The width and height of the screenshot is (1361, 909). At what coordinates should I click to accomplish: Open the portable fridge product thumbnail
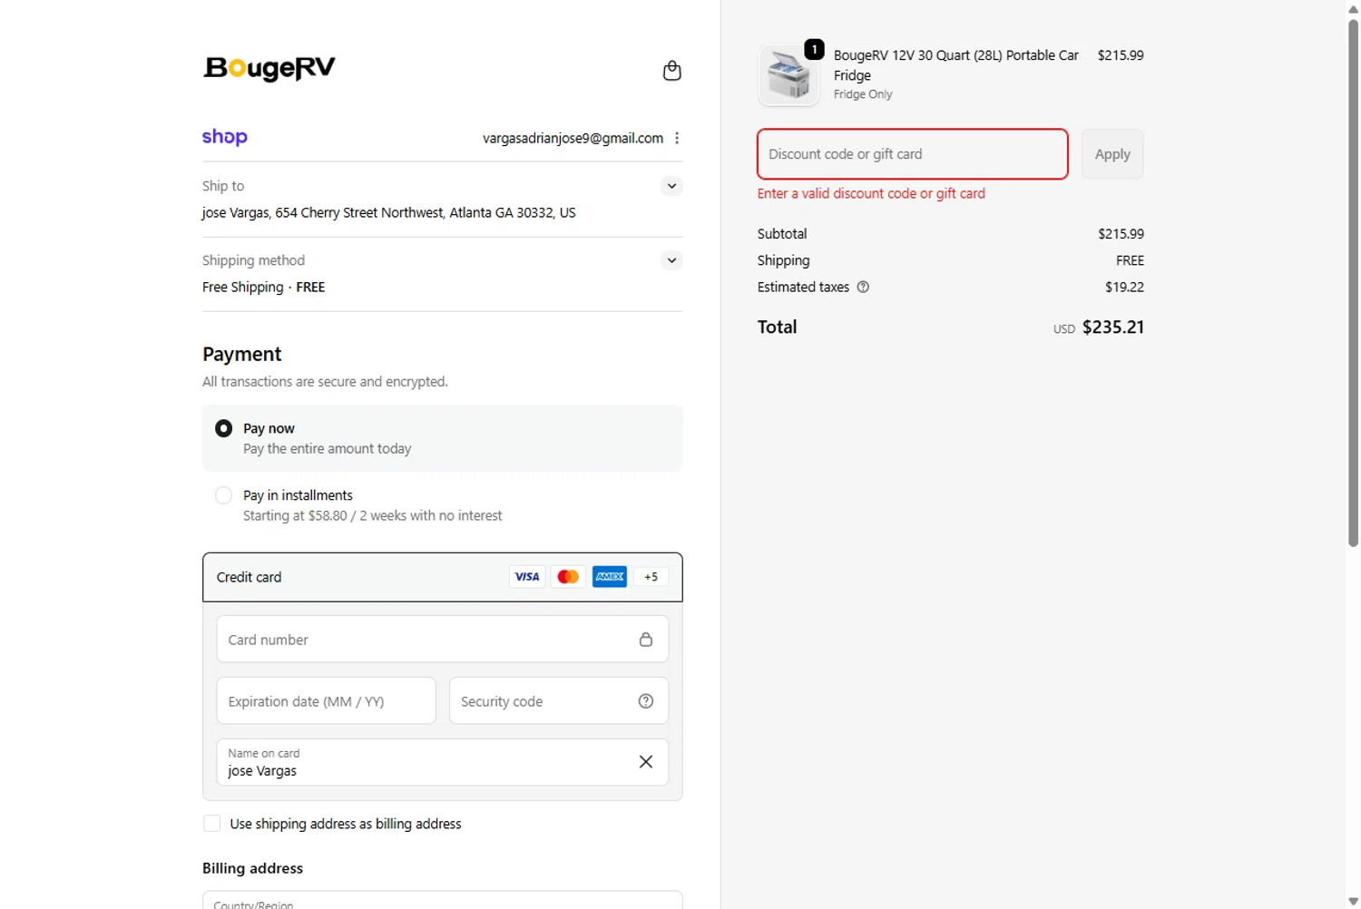[x=788, y=75]
